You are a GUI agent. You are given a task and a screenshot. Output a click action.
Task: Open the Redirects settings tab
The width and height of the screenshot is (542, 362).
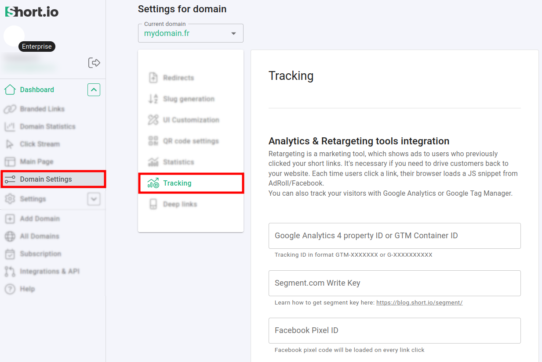(178, 78)
